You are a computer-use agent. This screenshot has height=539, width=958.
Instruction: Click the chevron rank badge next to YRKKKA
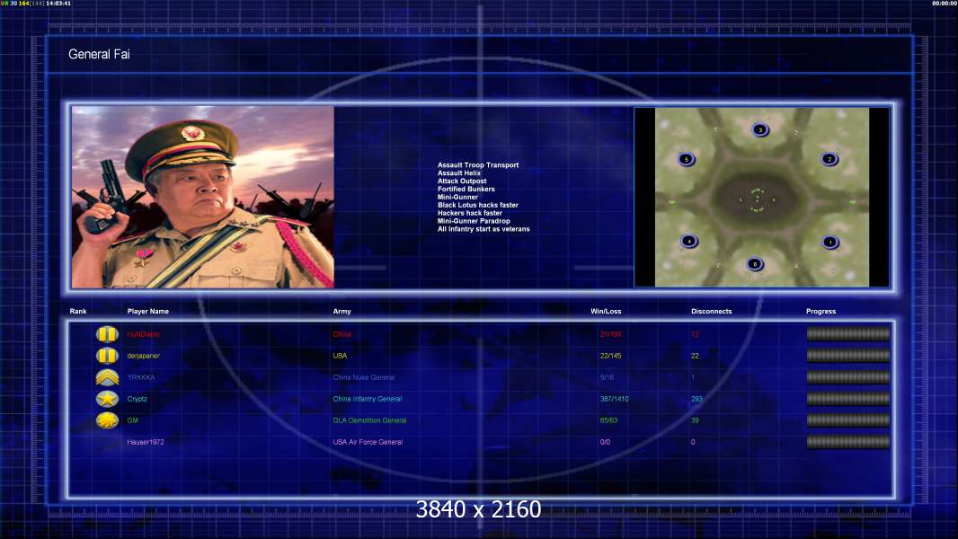tap(107, 377)
